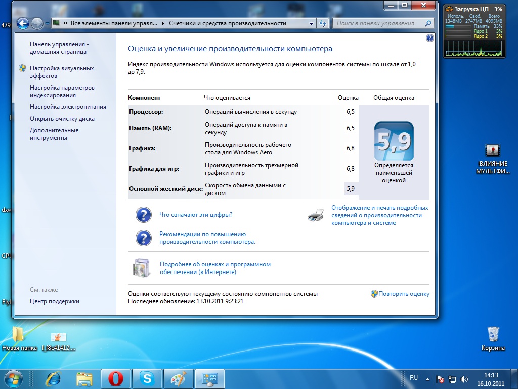Launch Internet Explorer from taskbar
Screen dimensions: 518x389
53,379
